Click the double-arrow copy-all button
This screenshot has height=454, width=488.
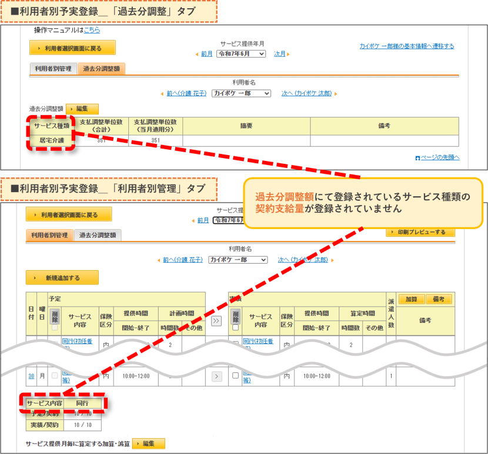tap(216, 321)
